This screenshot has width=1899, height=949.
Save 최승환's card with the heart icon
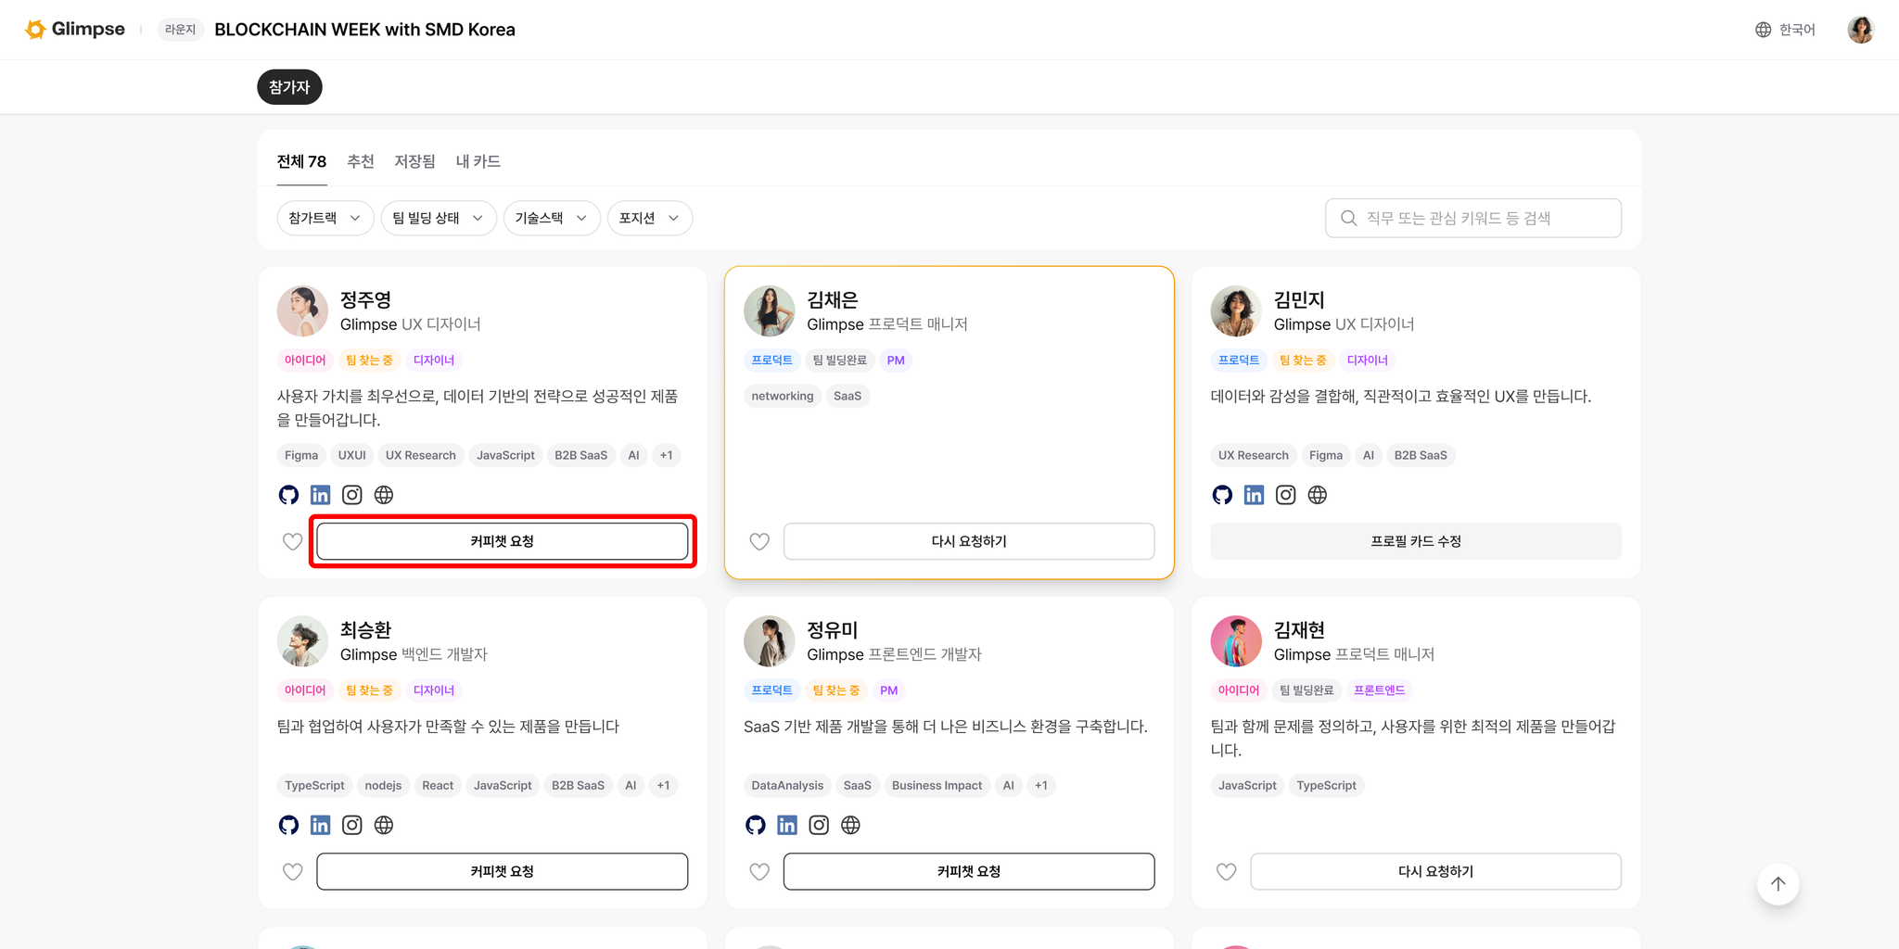(x=292, y=871)
